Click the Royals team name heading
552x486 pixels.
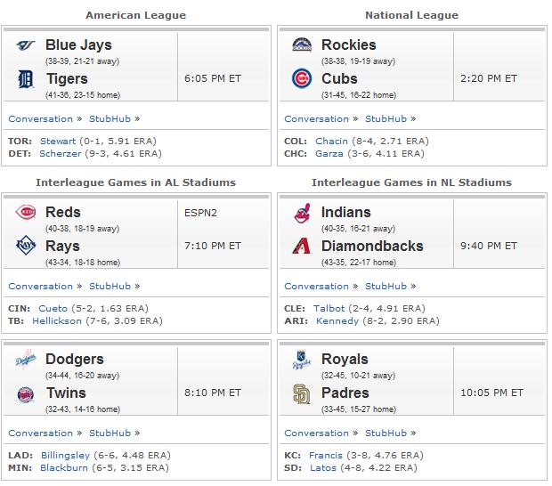(345, 360)
